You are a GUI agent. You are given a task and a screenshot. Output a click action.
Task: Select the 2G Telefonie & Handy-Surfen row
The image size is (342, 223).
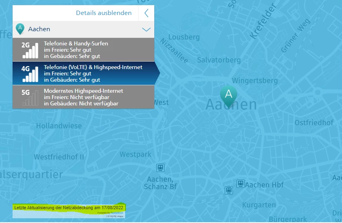(x=83, y=50)
